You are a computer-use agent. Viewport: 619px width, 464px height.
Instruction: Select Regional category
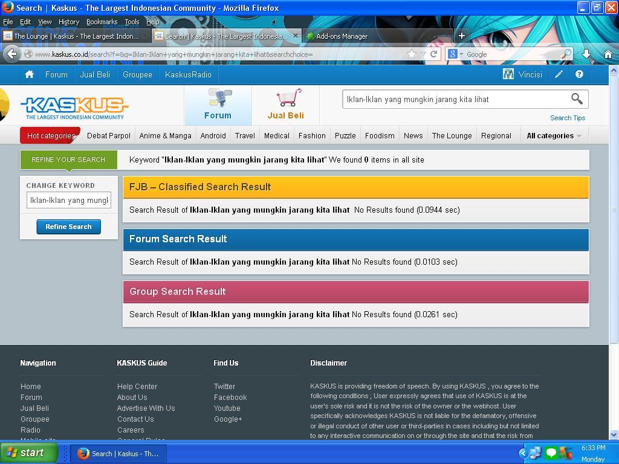[x=496, y=136]
